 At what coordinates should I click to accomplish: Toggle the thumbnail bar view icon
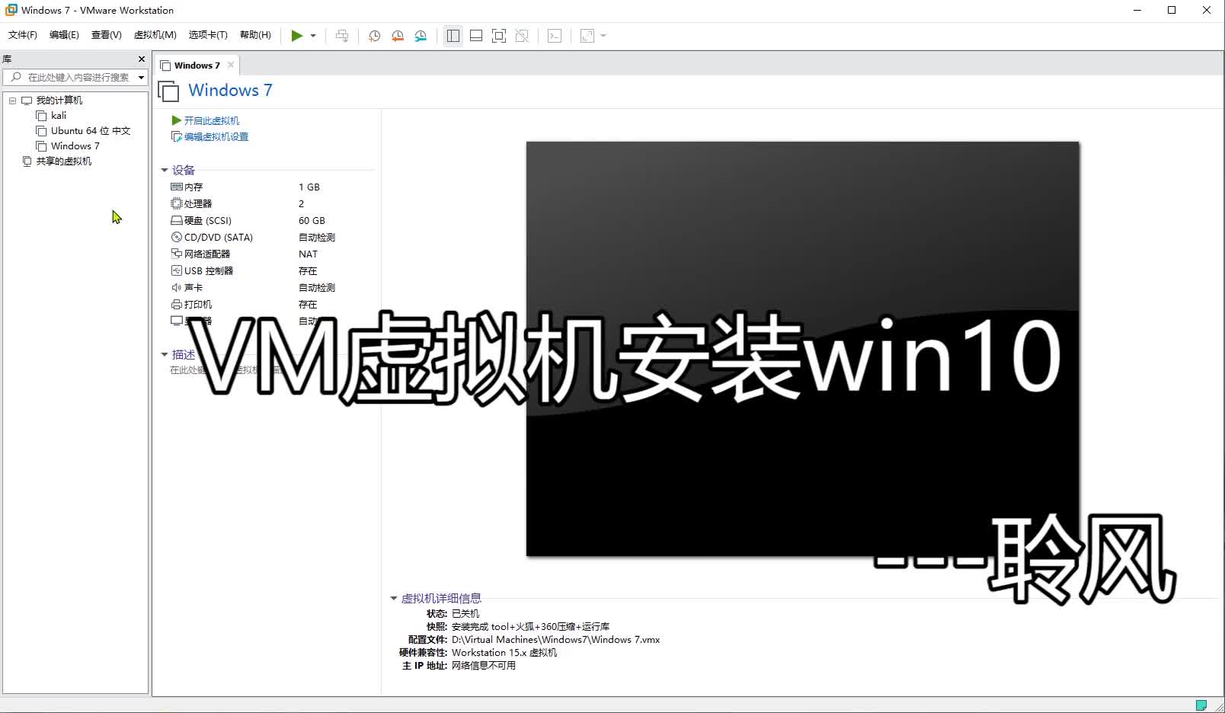click(x=476, y=36)
